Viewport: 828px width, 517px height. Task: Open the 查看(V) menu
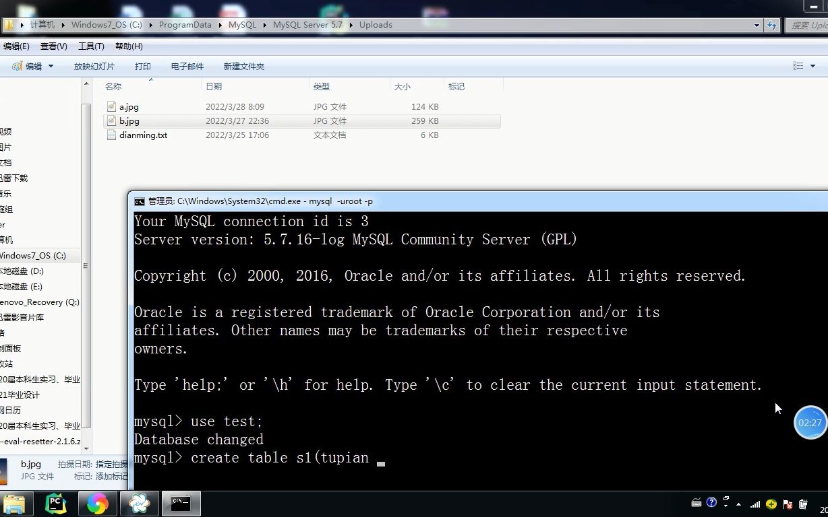tap(54, 46)
